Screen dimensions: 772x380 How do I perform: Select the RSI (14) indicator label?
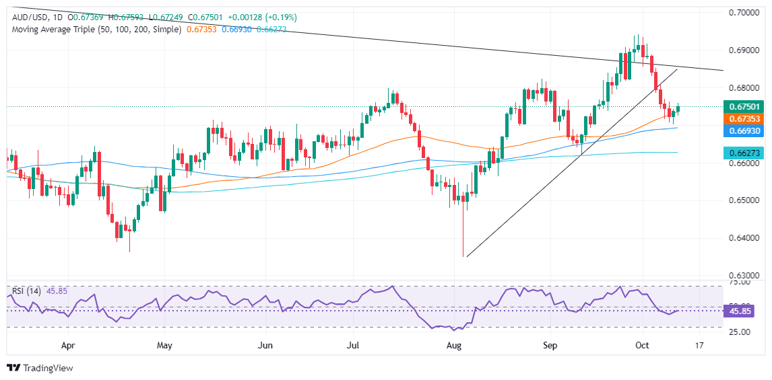tap(26, 291)
